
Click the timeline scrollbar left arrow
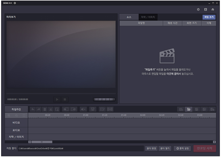(30, 142)
